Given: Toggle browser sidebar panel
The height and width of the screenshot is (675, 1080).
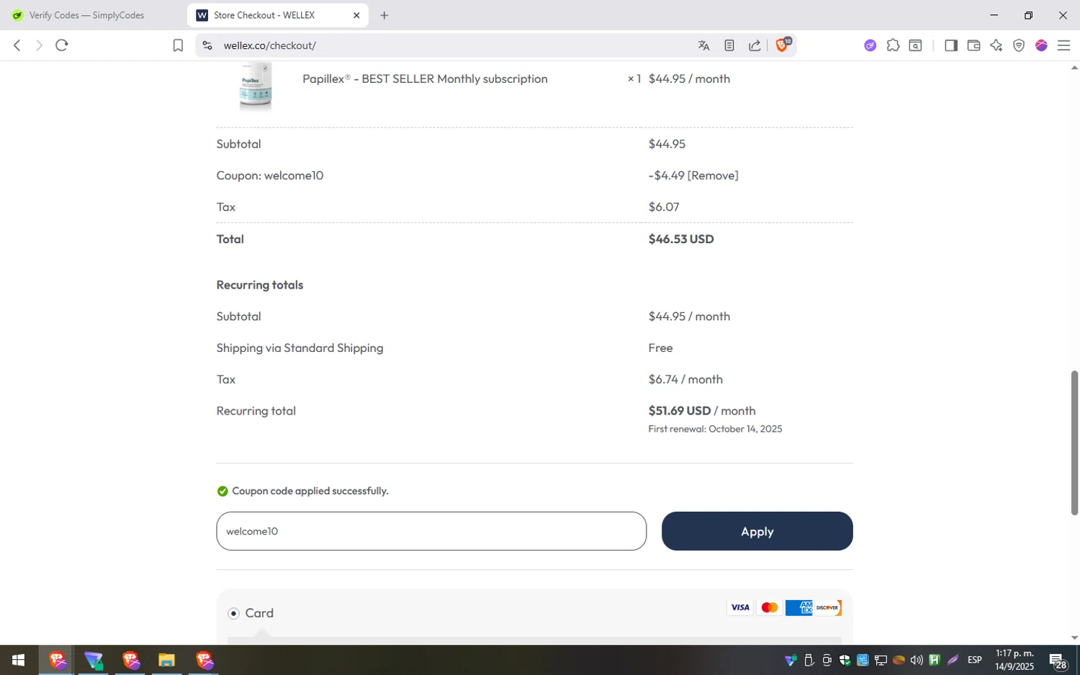Looking at the screenshot, I should point(951,45).
